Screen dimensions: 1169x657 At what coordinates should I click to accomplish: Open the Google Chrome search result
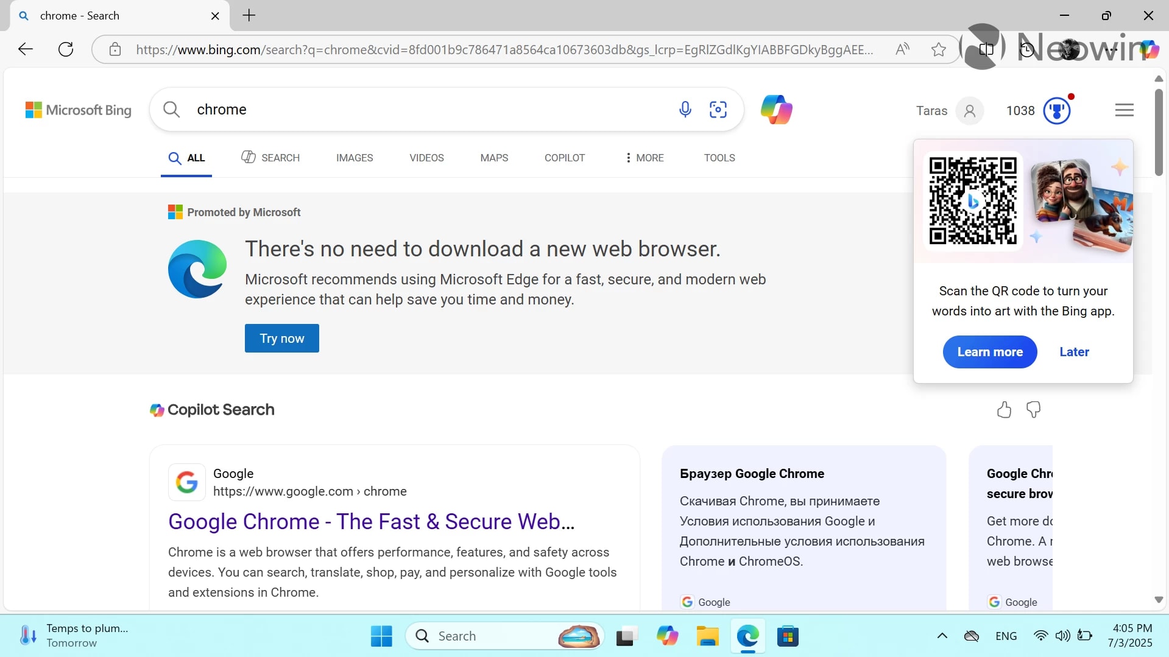[372, 521]
